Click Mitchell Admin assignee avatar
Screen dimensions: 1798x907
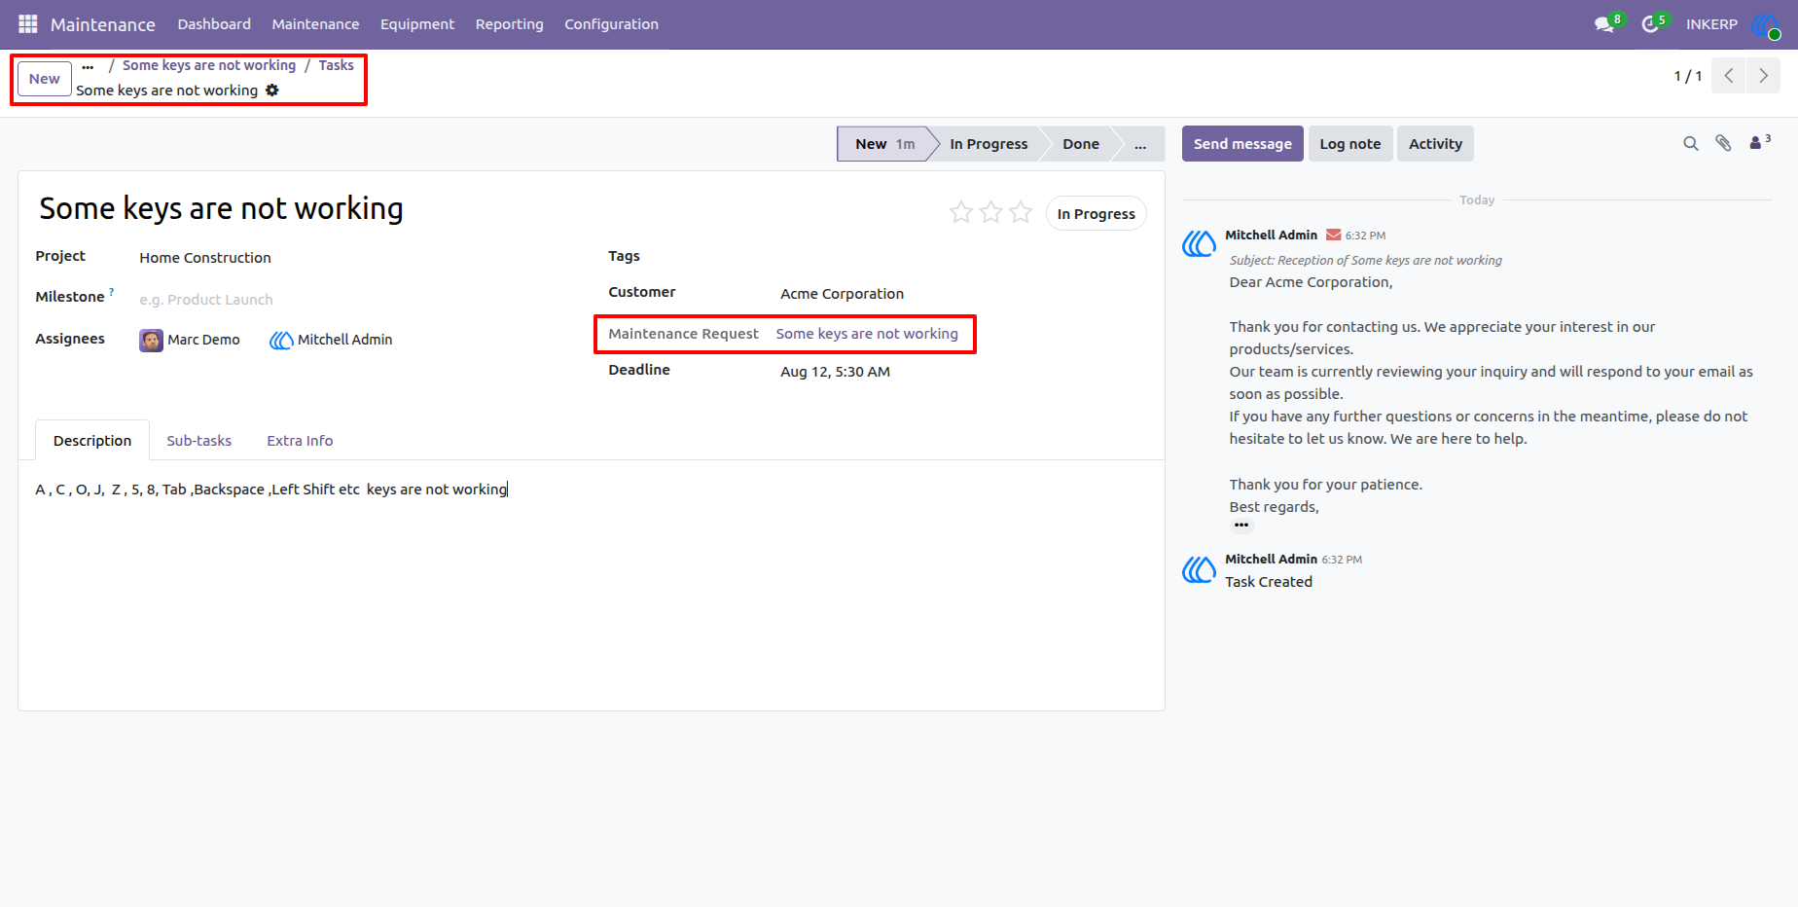[x=281, y=340]
